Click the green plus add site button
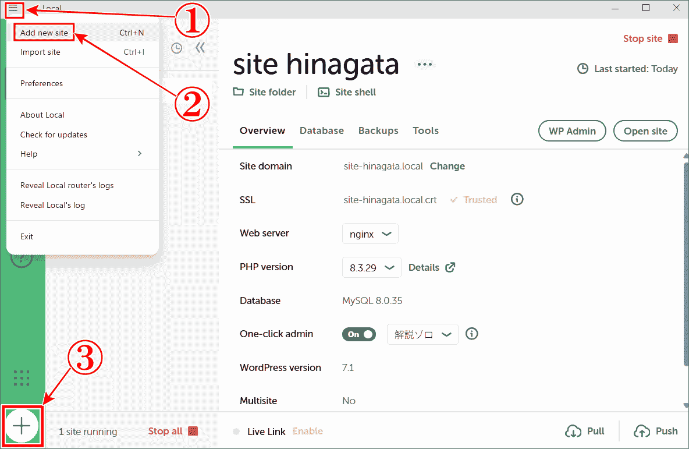Screen dimensions: 689x449 22,426
